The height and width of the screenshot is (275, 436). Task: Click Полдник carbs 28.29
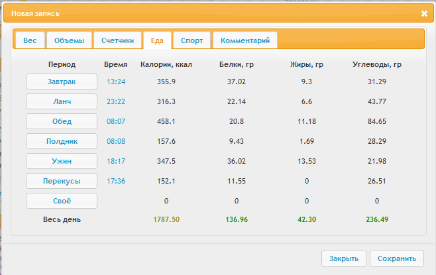click(x=377, y=141)
